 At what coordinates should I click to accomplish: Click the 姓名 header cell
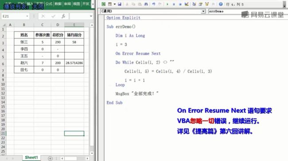24,35
